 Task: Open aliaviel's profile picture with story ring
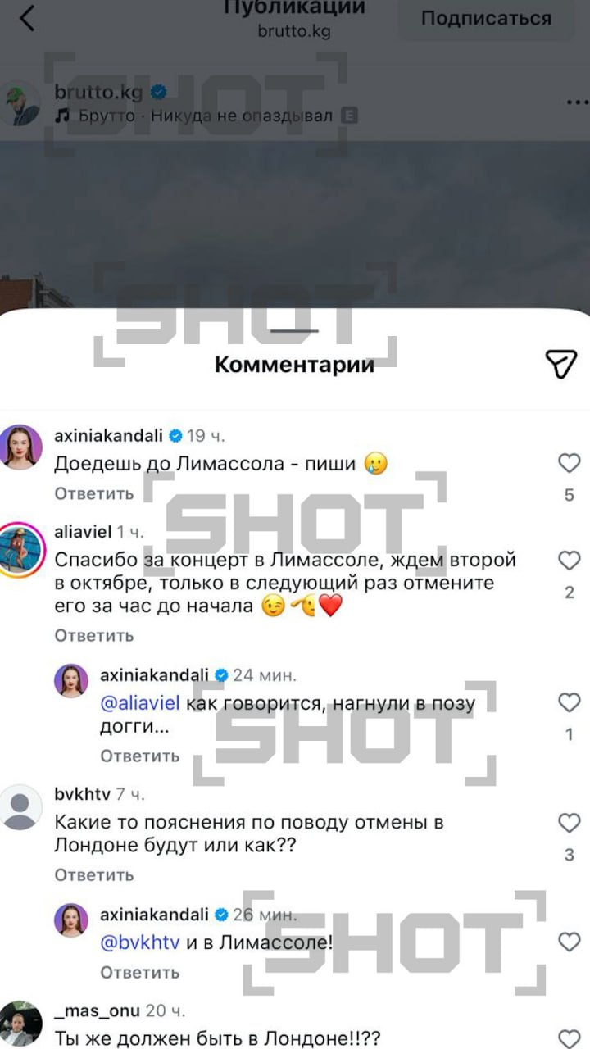tap(20, 552)
